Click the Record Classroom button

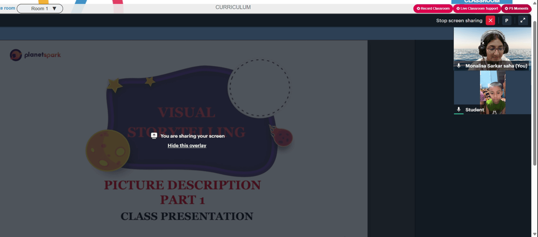pos(433,9)
